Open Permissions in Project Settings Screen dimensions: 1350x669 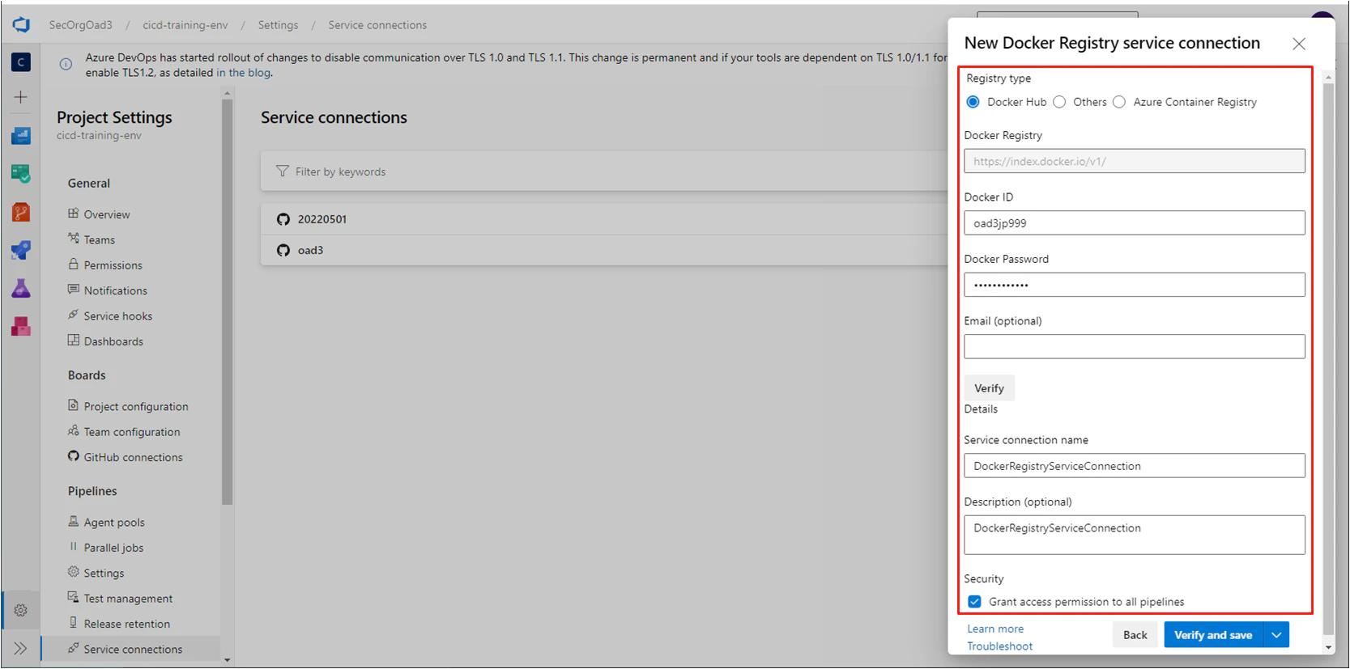point(113,265)
